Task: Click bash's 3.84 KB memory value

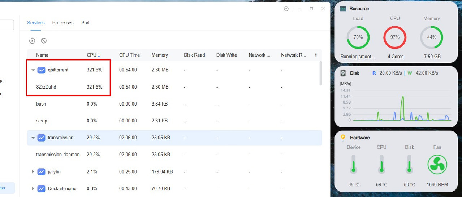Action: pyautogui.click(x=159, y=104)
